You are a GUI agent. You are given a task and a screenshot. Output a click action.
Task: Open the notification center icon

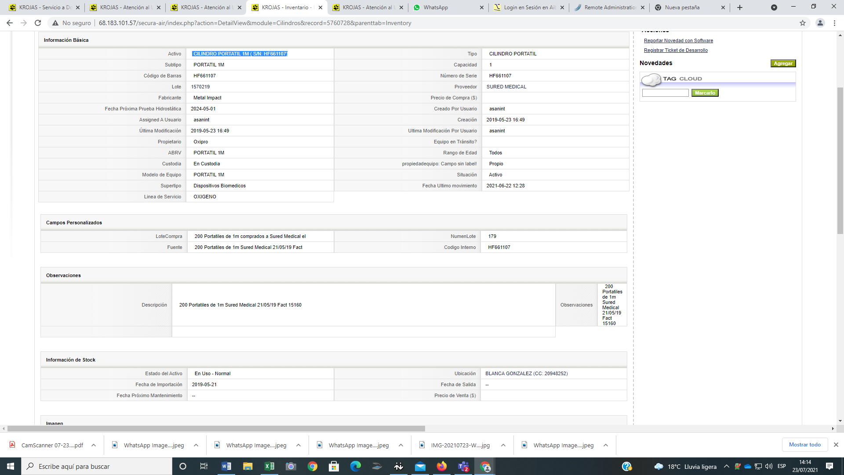click(829, 466)
